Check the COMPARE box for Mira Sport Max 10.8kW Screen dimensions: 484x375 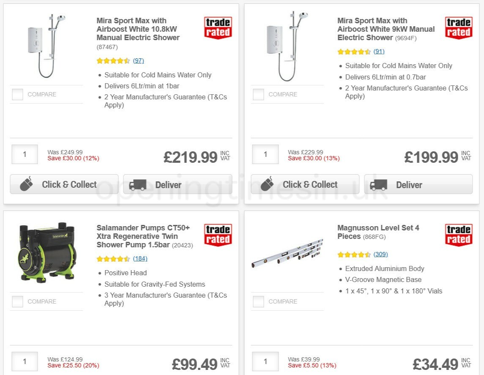[x=17, y=94]
